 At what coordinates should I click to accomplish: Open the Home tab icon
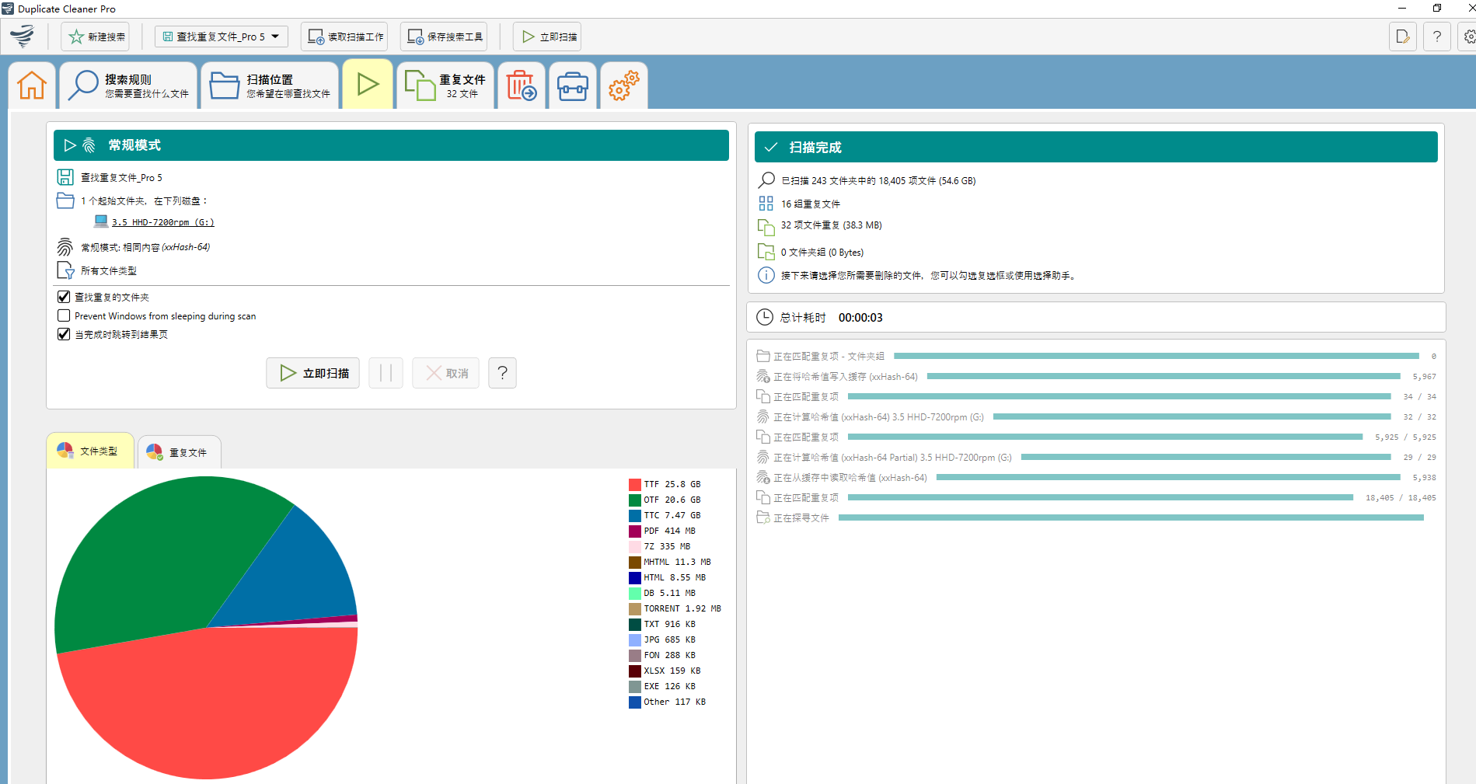click(x=32, y=85)
